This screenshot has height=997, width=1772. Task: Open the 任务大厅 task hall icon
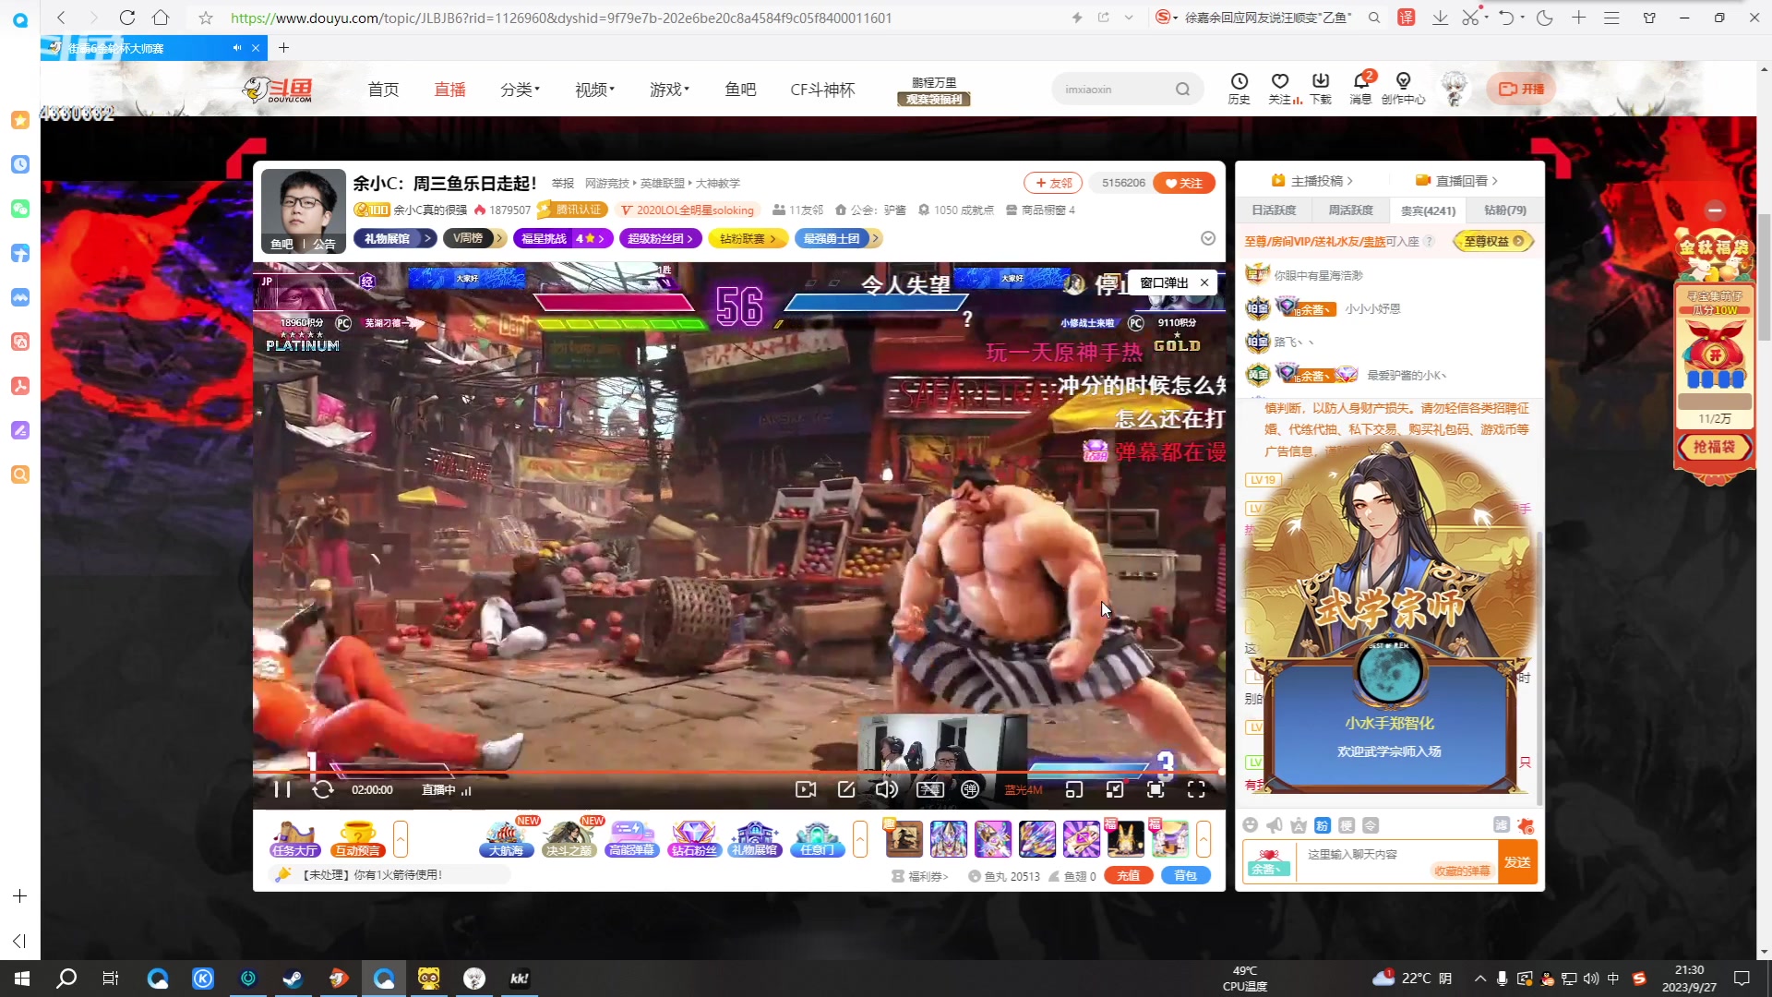point(295,839)
